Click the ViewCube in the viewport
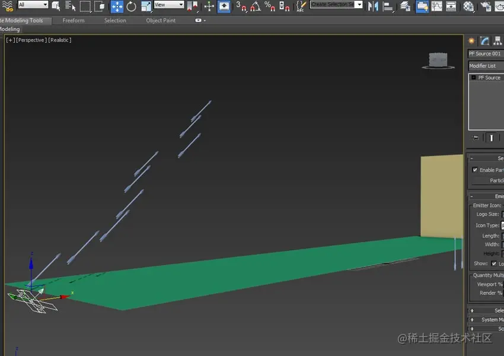 point(438,61)
